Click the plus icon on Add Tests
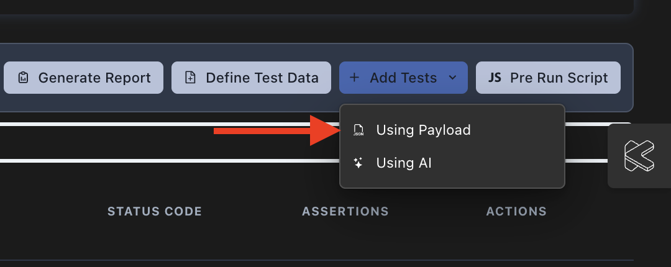Viewport: 671px width, 267px height. [x=354, y=78]
